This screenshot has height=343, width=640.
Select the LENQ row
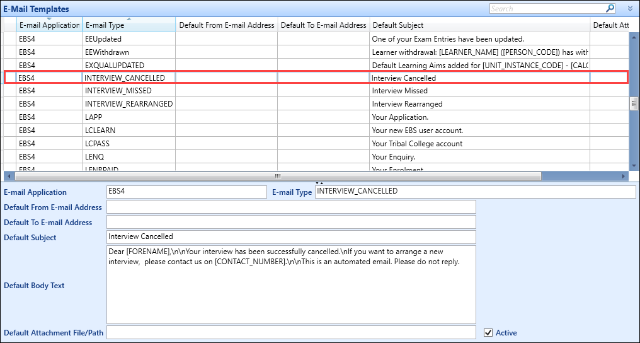pyautogui.click(x=316, y=157)
